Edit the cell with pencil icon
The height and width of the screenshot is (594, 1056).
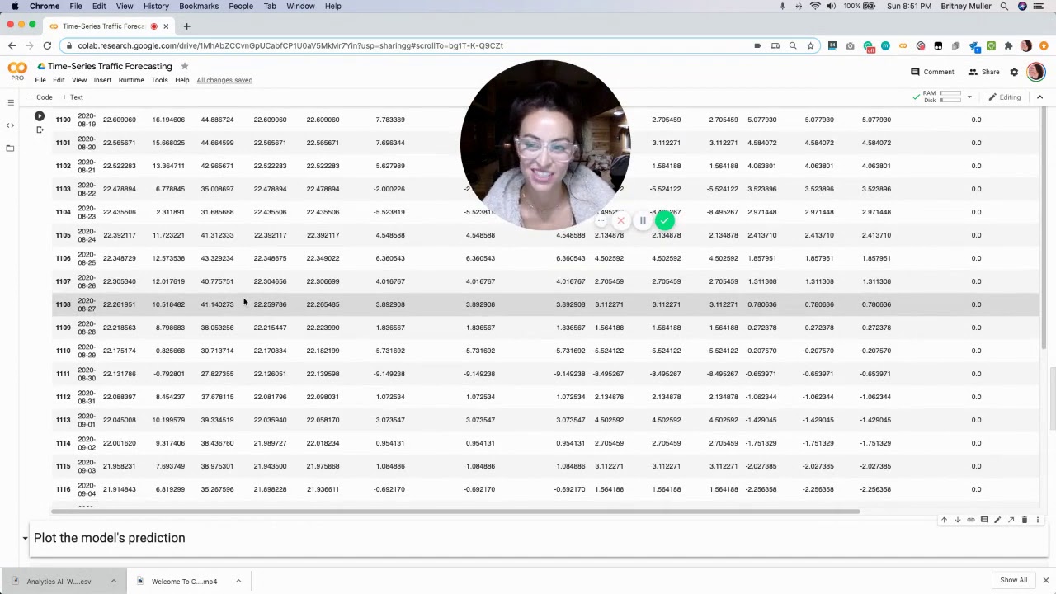(997, 520)
